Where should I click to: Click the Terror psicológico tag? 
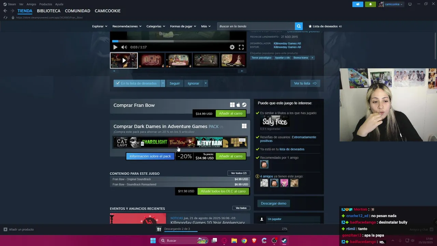pyautogui.click(x=262, y=58)
